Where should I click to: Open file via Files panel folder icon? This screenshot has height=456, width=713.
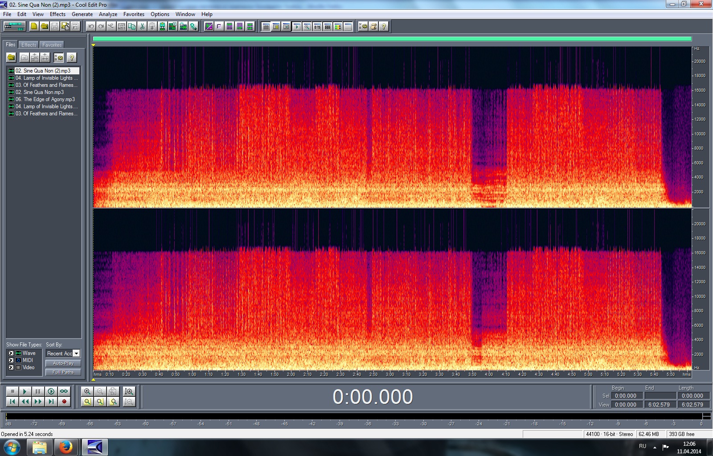point(11,57)
